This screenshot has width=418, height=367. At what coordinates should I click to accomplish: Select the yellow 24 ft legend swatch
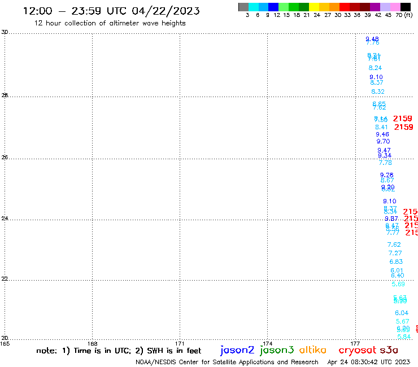314,7
